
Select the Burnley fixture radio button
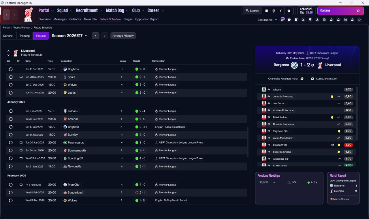(11, 135)
